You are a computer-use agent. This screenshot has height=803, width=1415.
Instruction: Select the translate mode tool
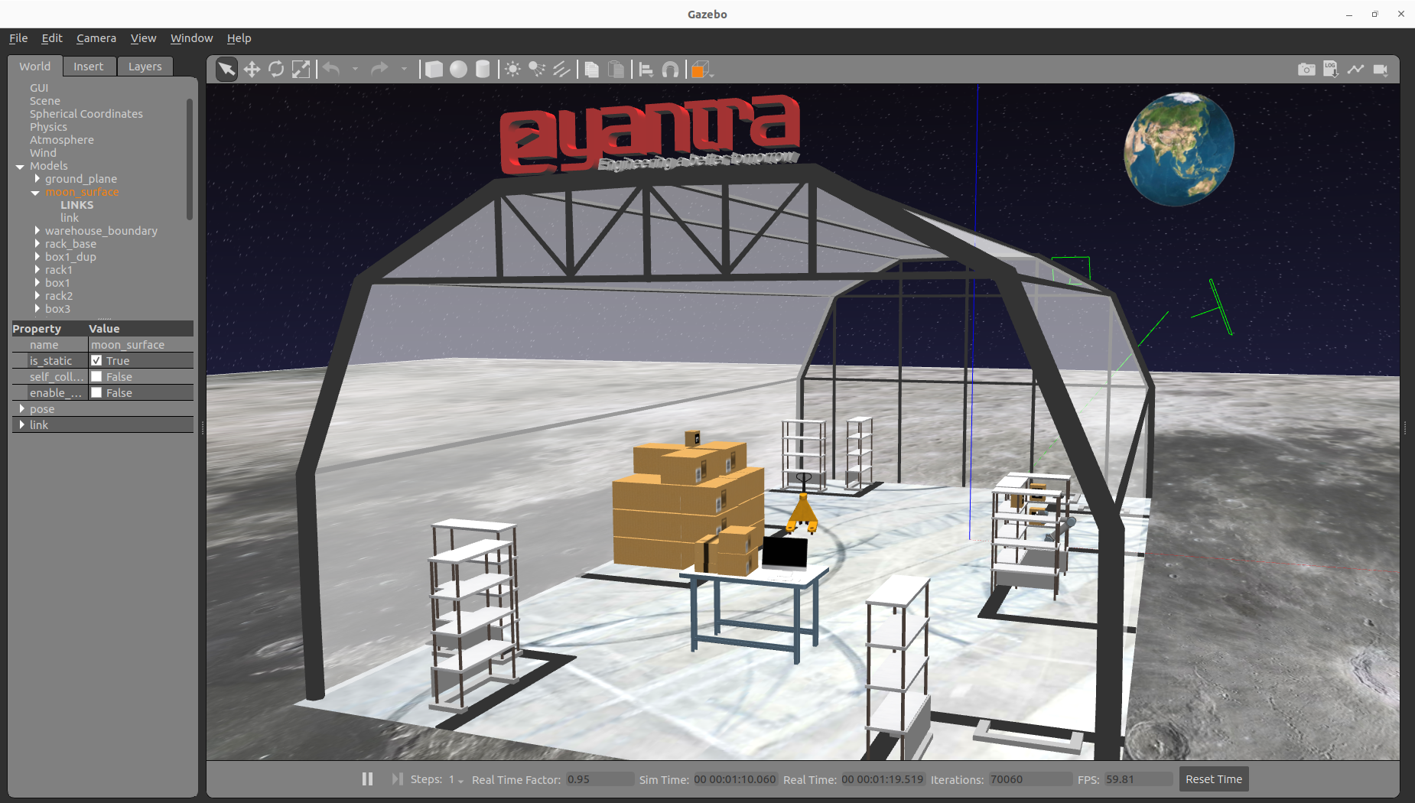pyautogui.click(x=252, y=70)
